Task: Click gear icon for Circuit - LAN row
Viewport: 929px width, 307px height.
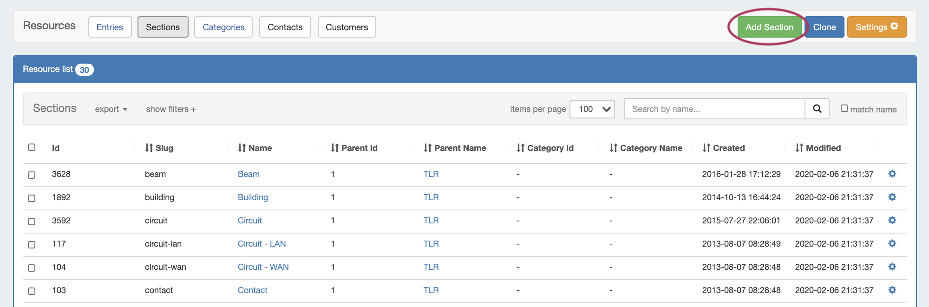Action: [892, 244]
